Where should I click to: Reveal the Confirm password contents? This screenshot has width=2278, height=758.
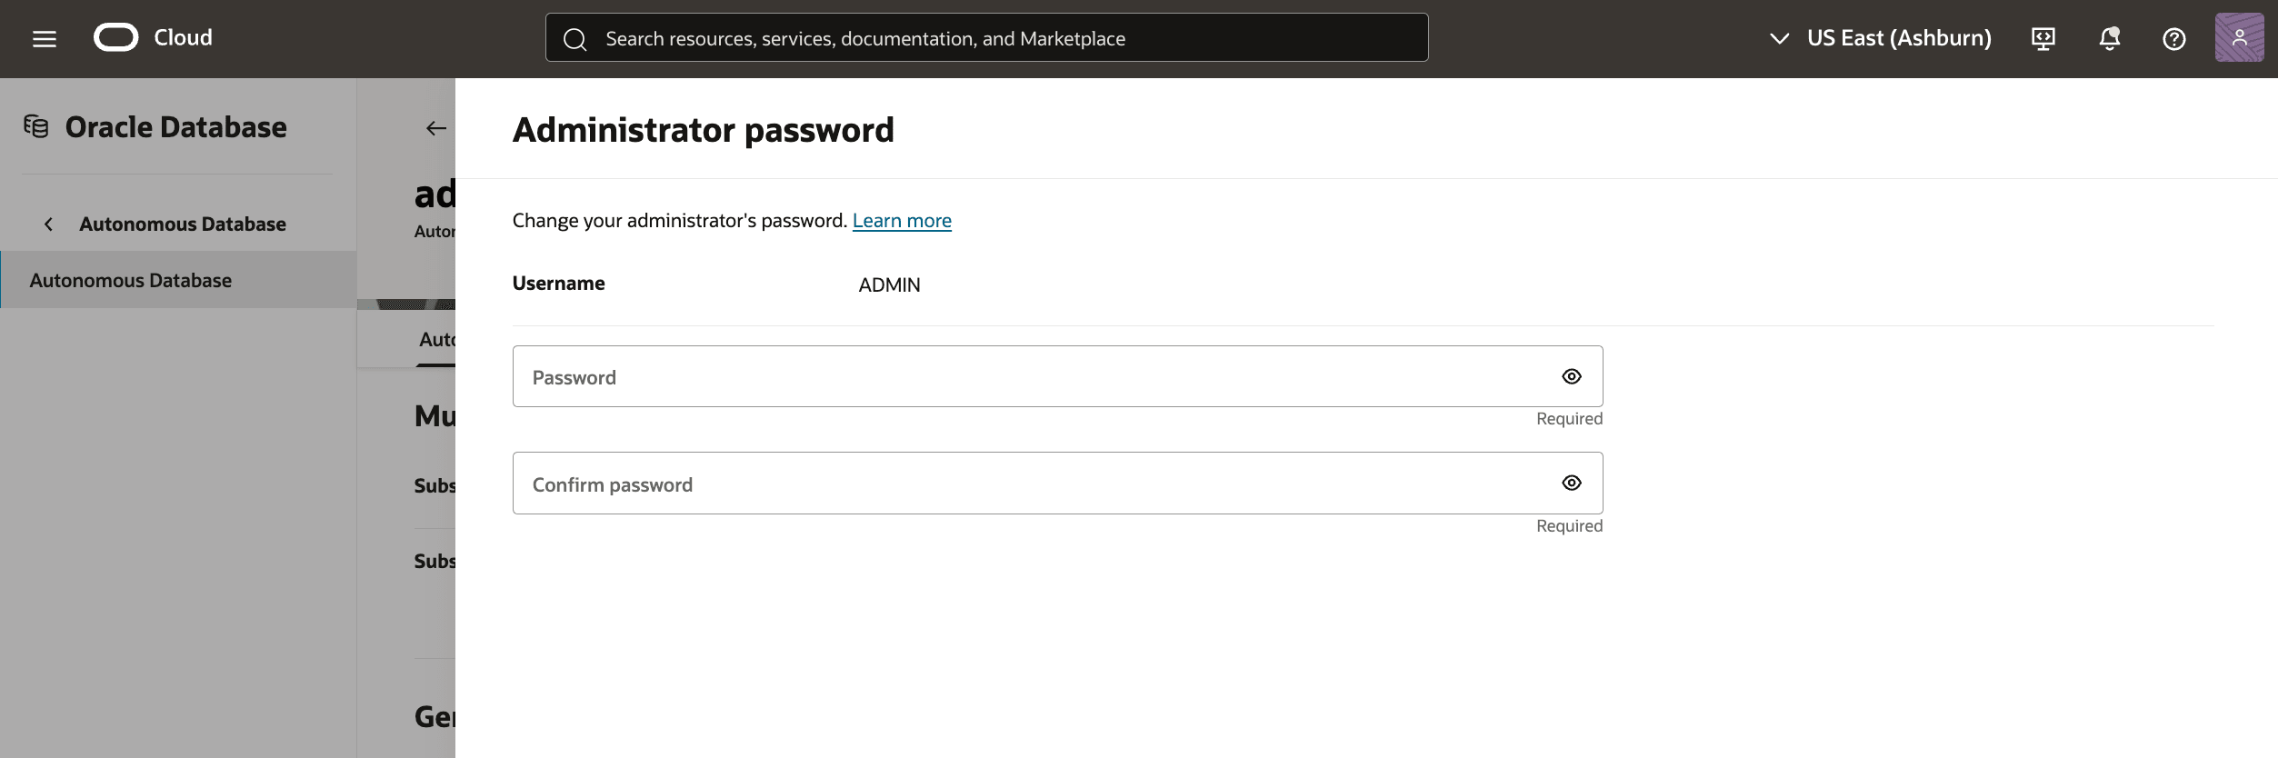click(1572, 483)
